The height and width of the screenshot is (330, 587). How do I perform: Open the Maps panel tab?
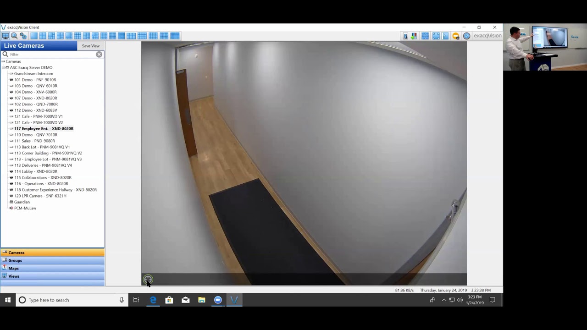point(52,268)
